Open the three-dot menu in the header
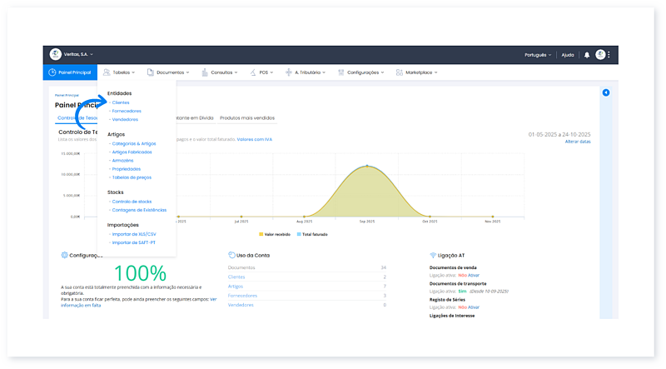Image resolution: width=666 pixels, height=369 pixels. click(x=609, y=55)
